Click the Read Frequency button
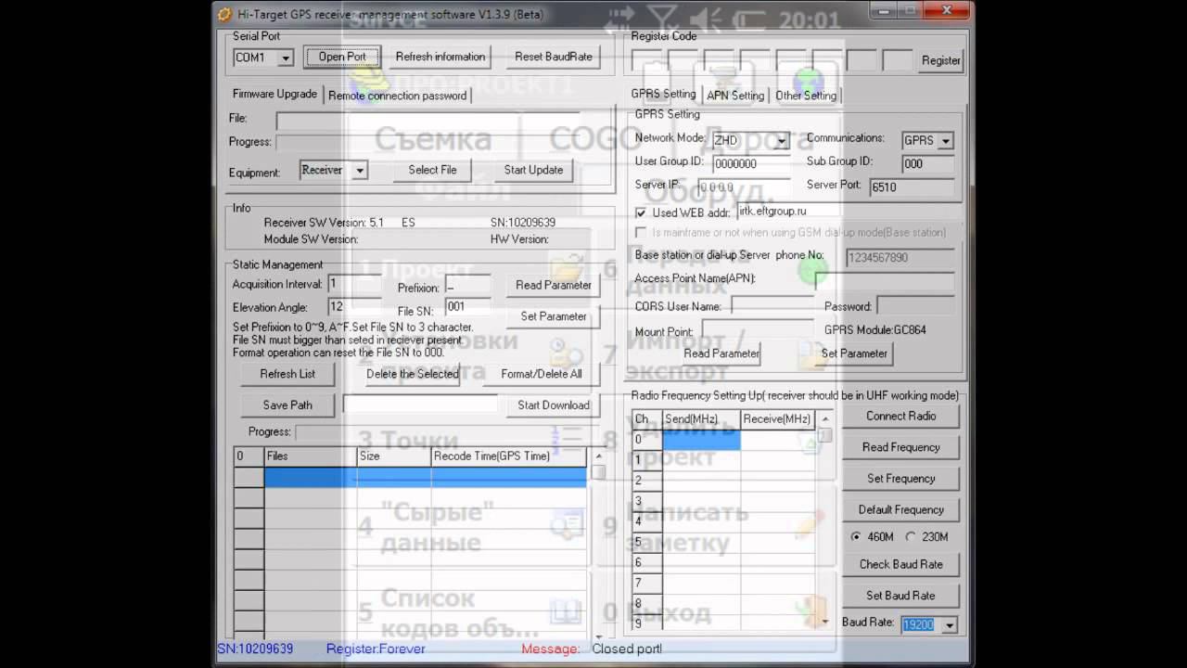Viewport: 1187px width, 668px height. point(900,447)
